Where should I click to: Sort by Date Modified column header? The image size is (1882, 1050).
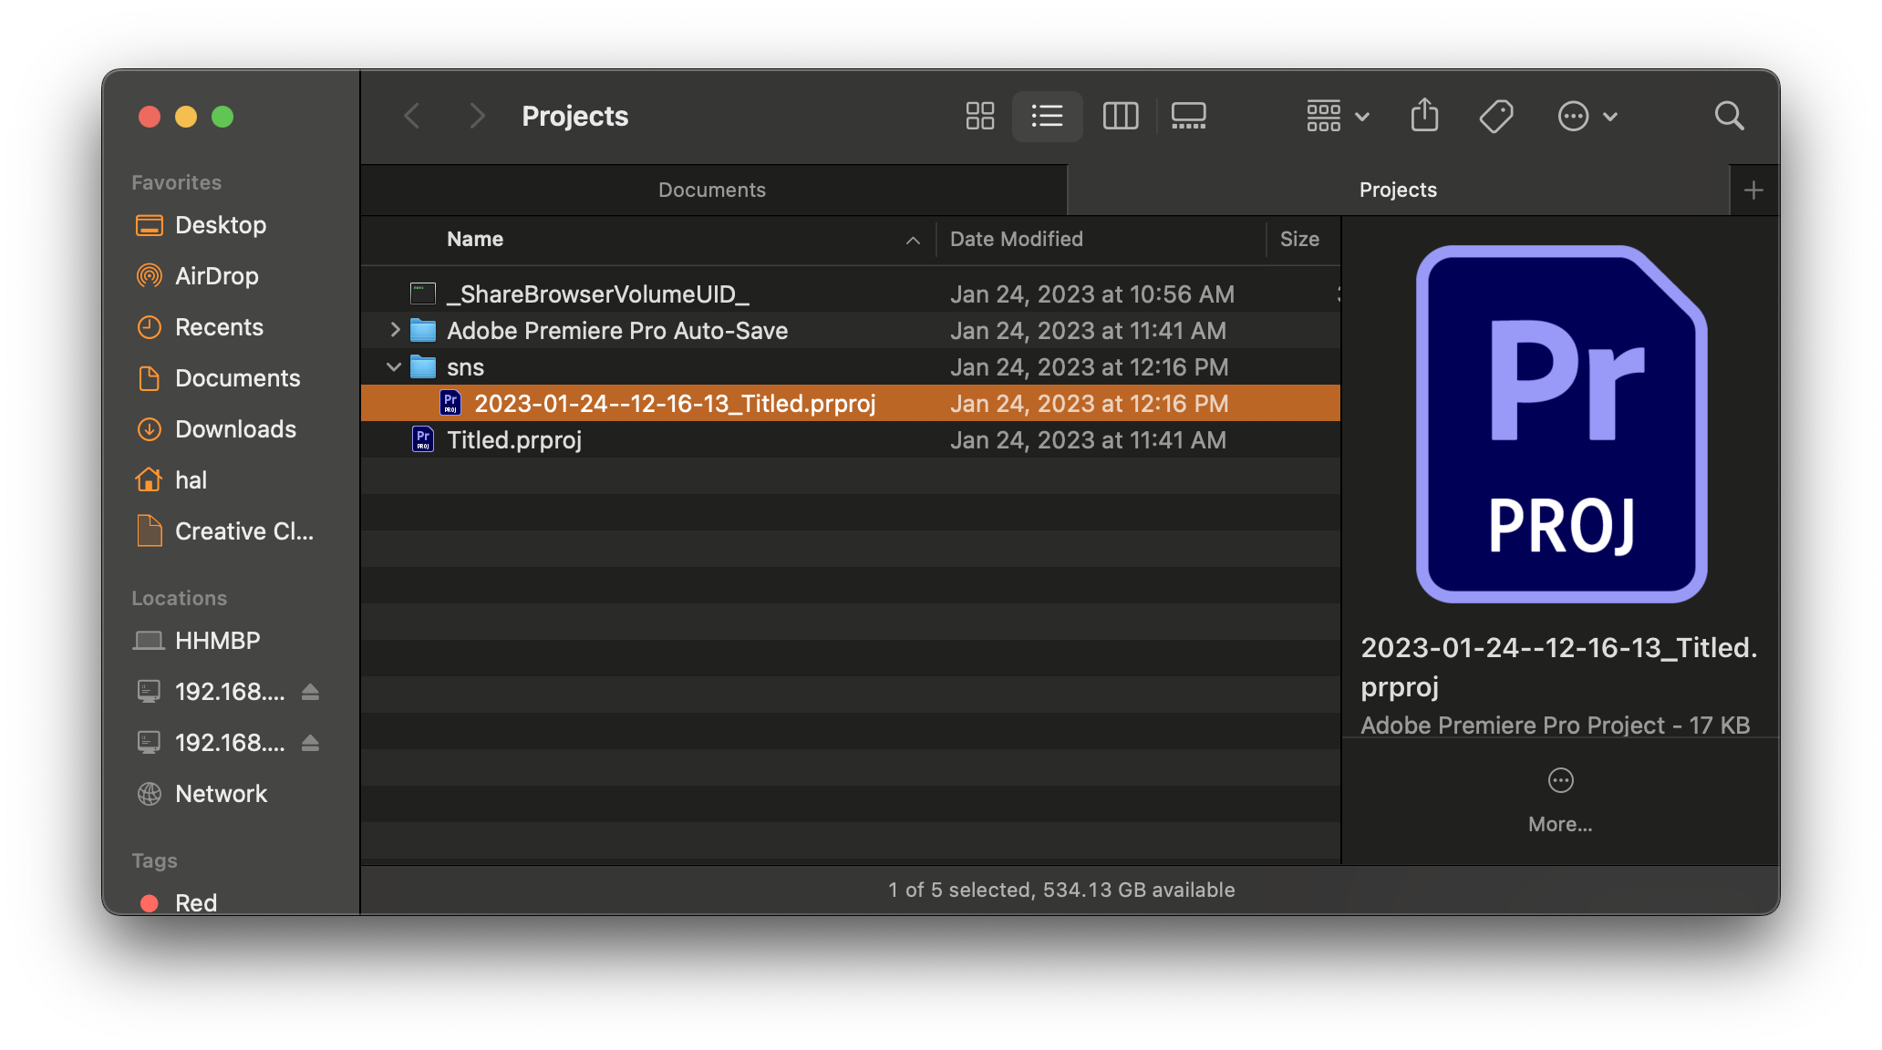point(1017,239)
